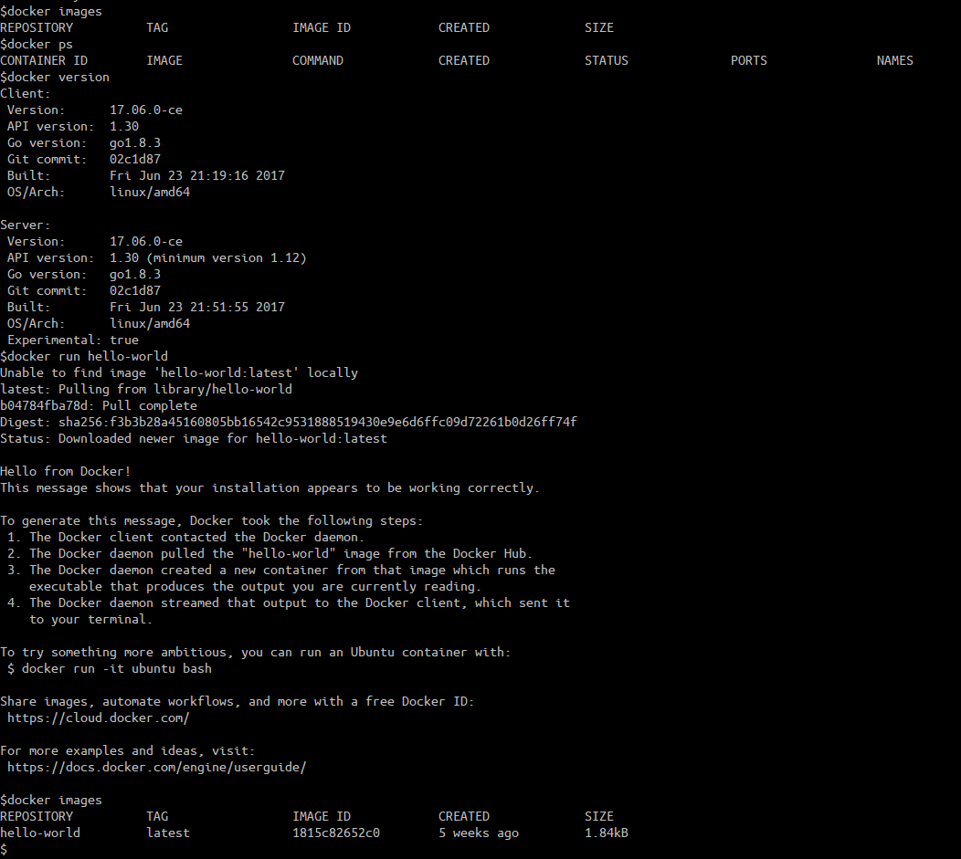Click the image ID 1815c82652c0

pyautogui.click(x=336, y=833)
